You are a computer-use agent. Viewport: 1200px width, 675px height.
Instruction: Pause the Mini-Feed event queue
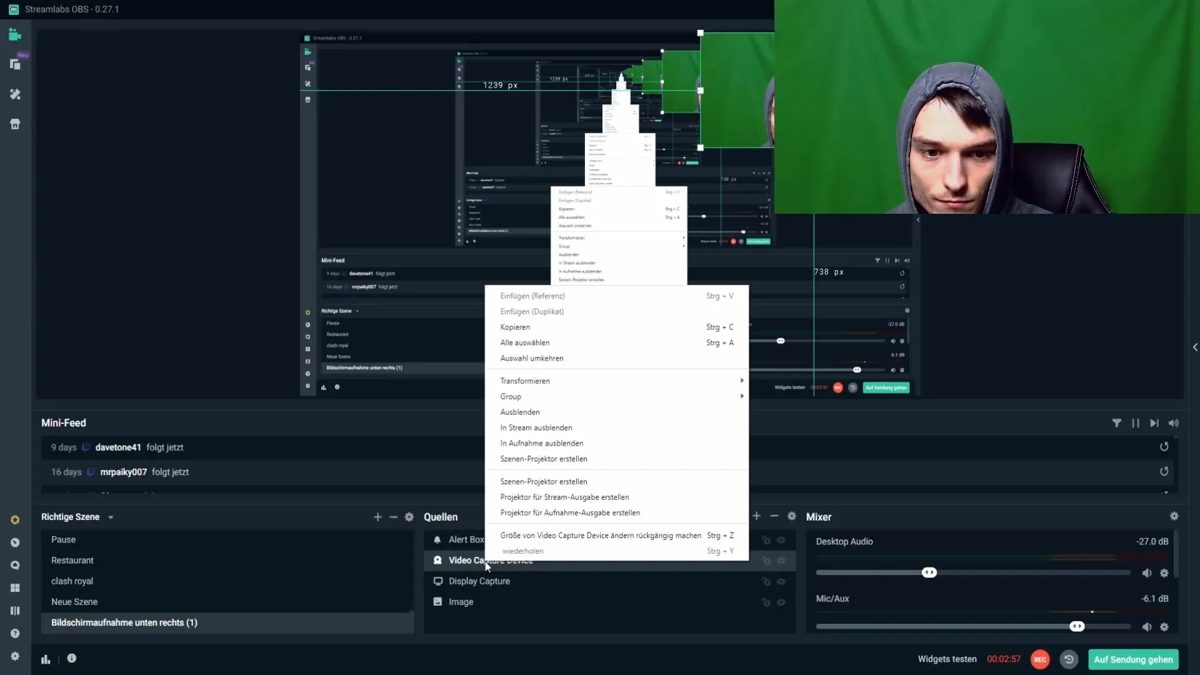1136,423
